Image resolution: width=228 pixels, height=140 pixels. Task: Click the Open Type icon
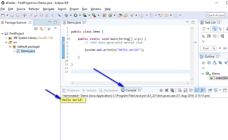[120, 15]
